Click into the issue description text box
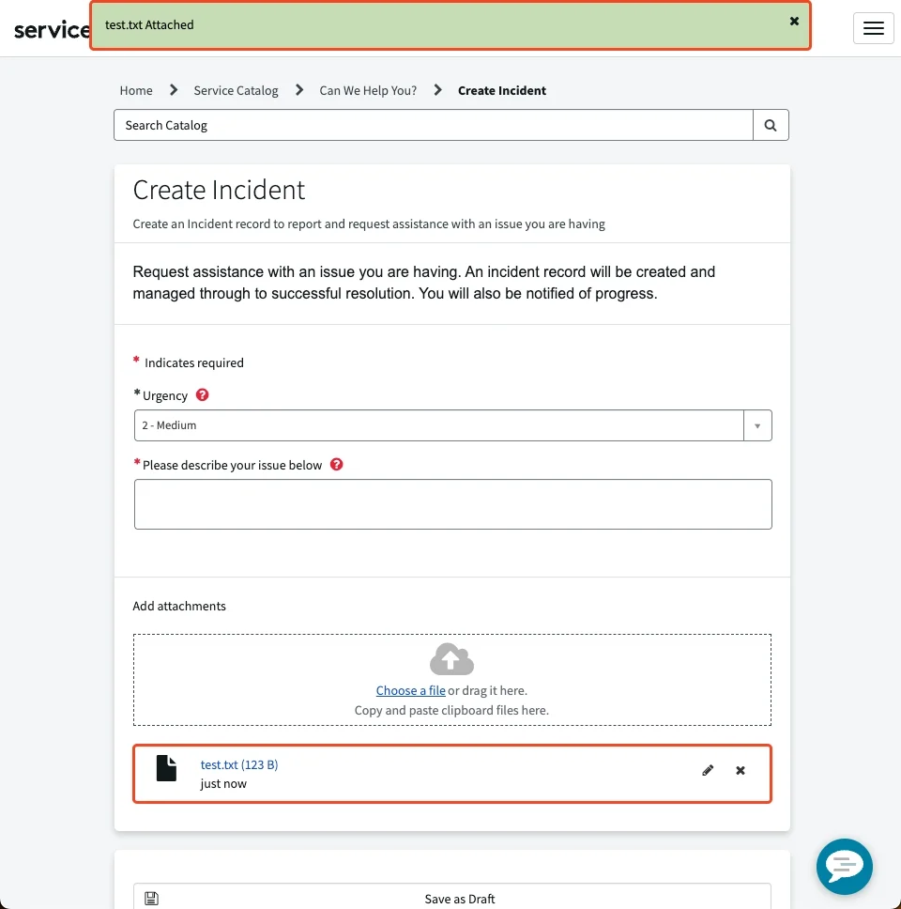 452,504
